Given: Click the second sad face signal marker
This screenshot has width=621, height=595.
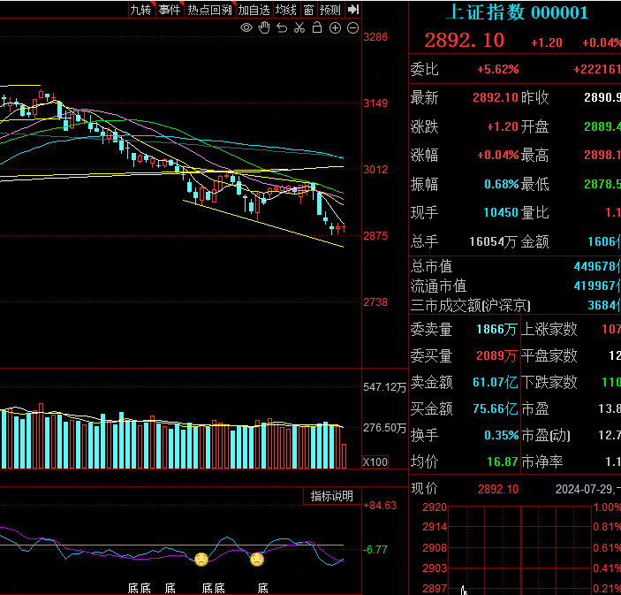Looking at the screenshot, I should tap(256, 560).
